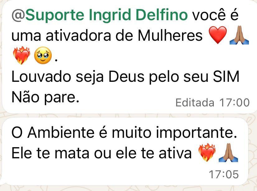The image size is (257, 191).
Task: Click the 17:00 timestamp
Action: [234, 103]
